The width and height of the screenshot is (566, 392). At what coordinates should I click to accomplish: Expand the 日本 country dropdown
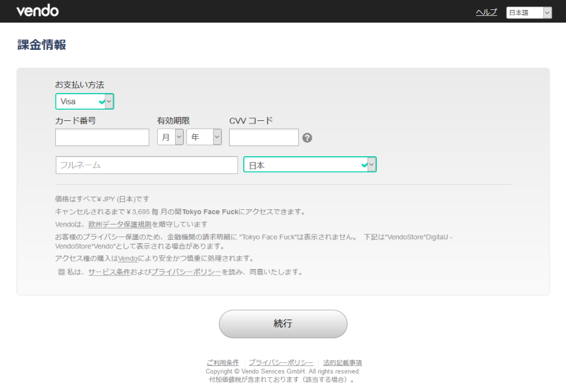pyautogui.click(x=310, y=164)
